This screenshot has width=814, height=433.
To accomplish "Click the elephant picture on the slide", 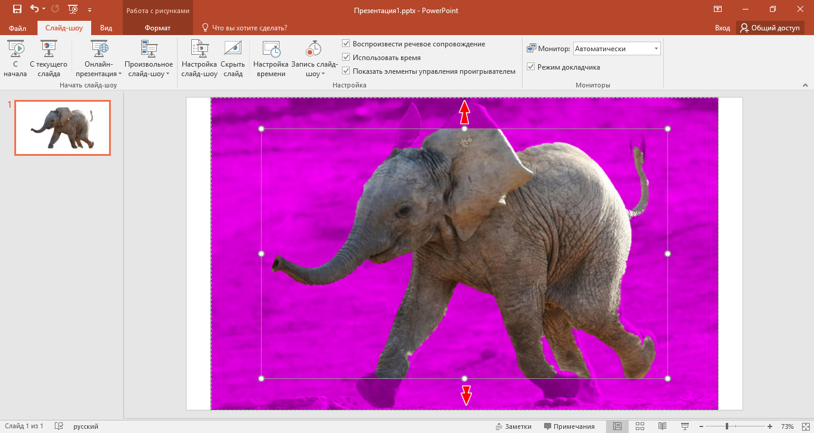I will [464, 253].
